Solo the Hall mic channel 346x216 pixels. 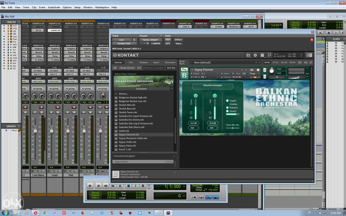(210, 113)
